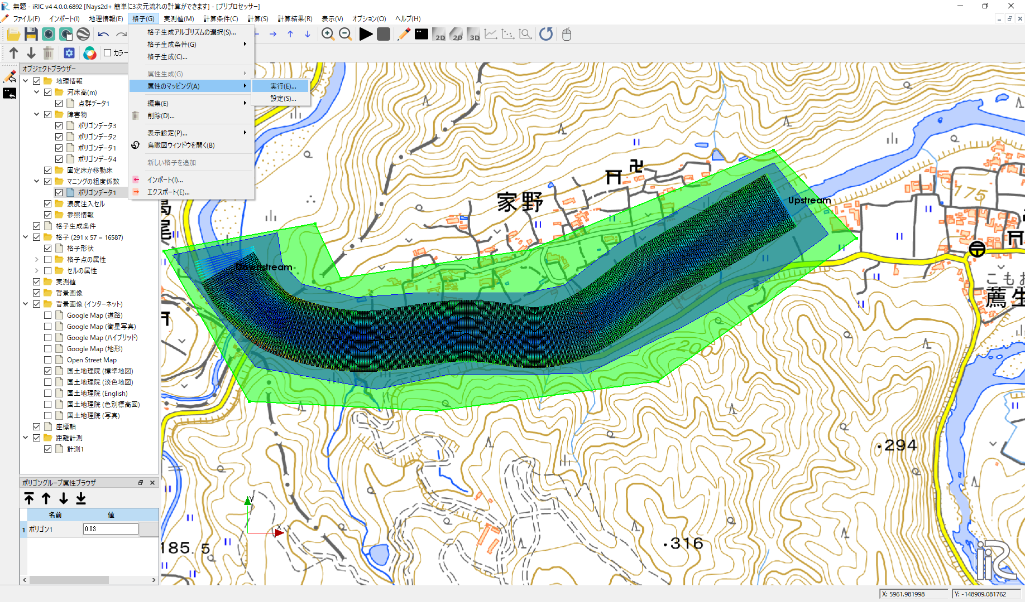Viewport: 1025px width, 602px height.
Task: Zoom in using the magnifier plus icon
Action: pos(328,35)
